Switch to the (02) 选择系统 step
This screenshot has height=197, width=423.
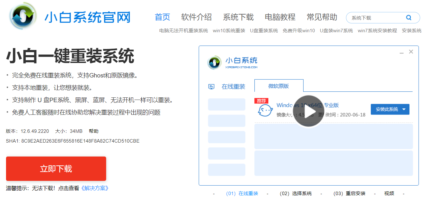[296, 194]
